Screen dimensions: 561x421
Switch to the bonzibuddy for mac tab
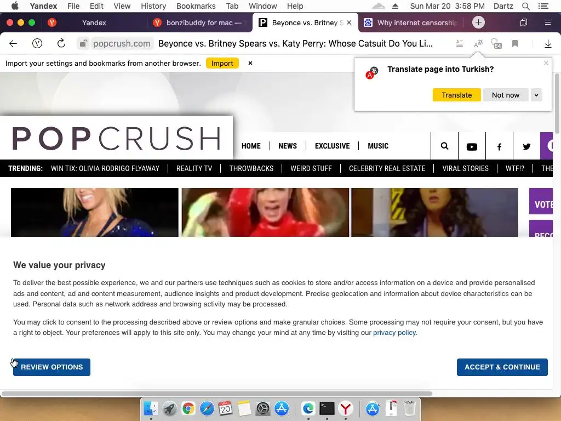point(199,22)
